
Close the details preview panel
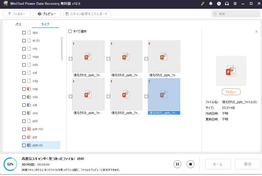pos(256,32)
